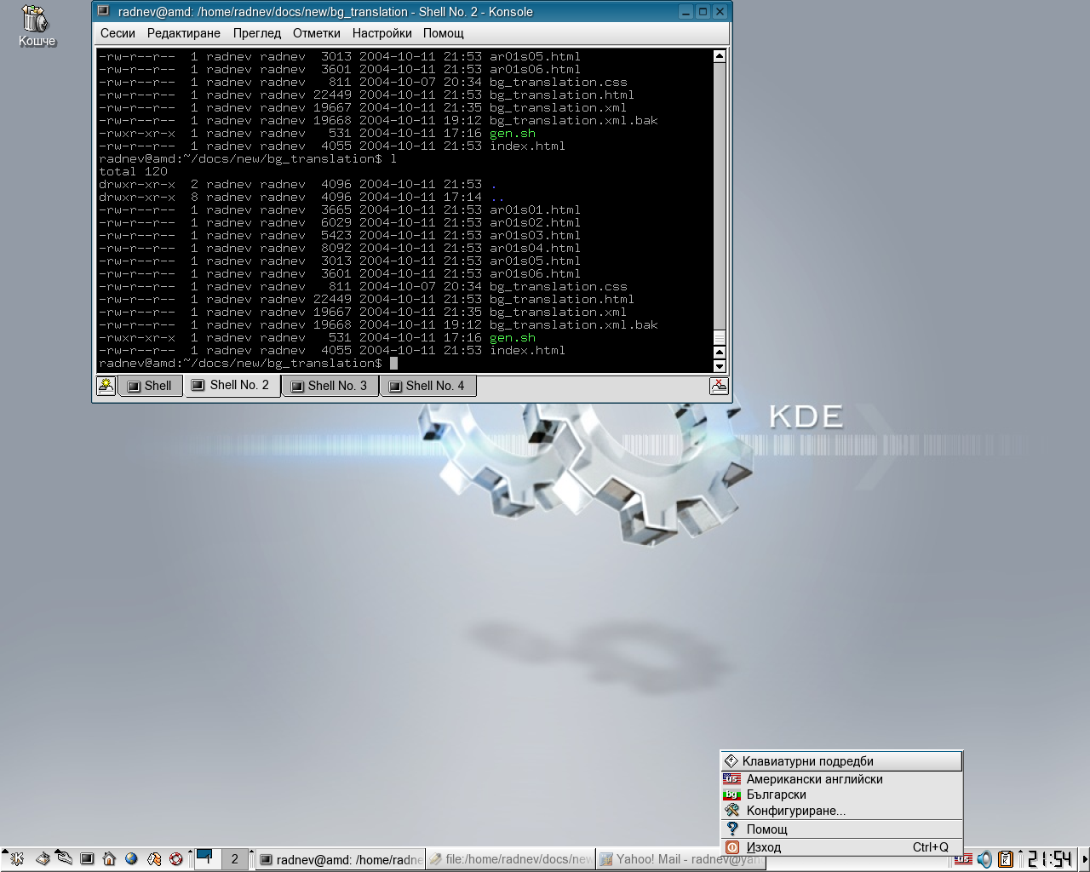The width and height of the screenshot is (1090, 872).
Task: Select Български keyboard layout
Action: pos(776,795)
